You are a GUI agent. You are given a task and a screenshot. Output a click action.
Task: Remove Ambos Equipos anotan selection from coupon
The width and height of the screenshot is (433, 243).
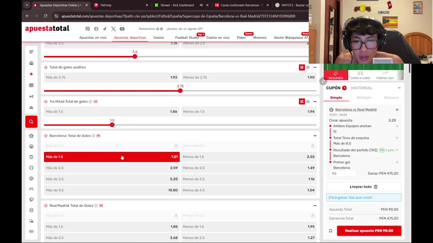(397, 126)
